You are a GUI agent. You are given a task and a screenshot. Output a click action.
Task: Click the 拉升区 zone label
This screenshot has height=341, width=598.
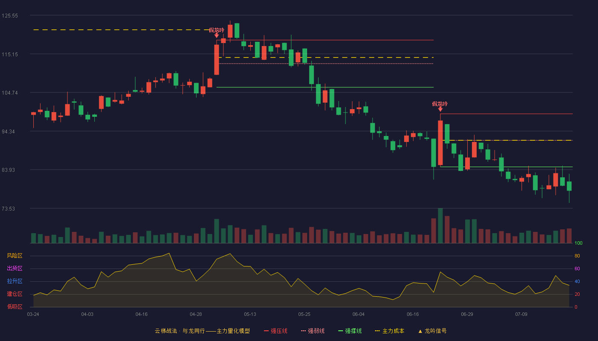point(15,281)
